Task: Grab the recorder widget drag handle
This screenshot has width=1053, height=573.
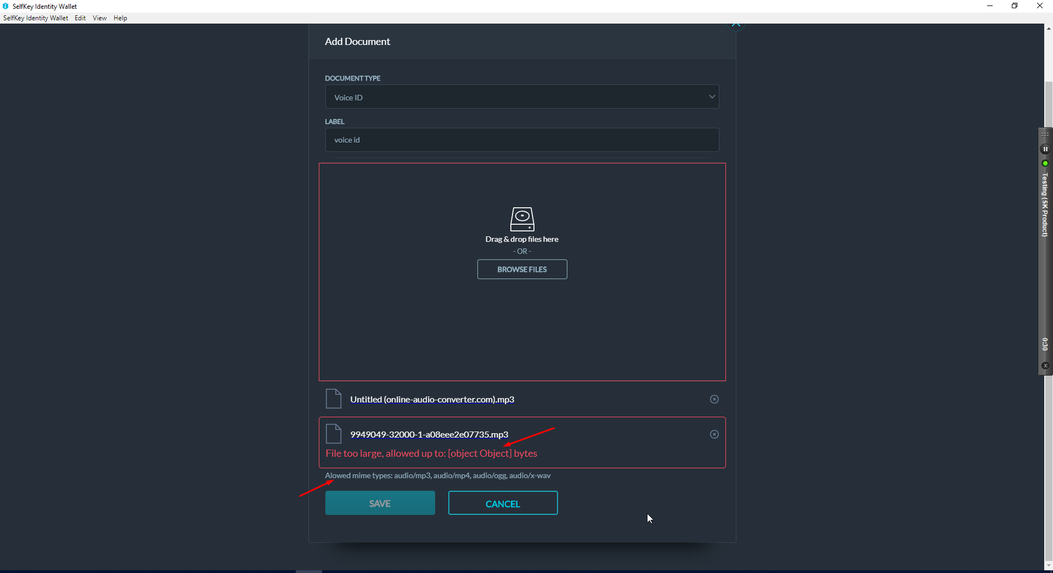Action: [x=1045, y=134]
